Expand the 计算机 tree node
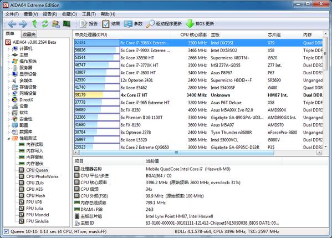 coord(9,49)
